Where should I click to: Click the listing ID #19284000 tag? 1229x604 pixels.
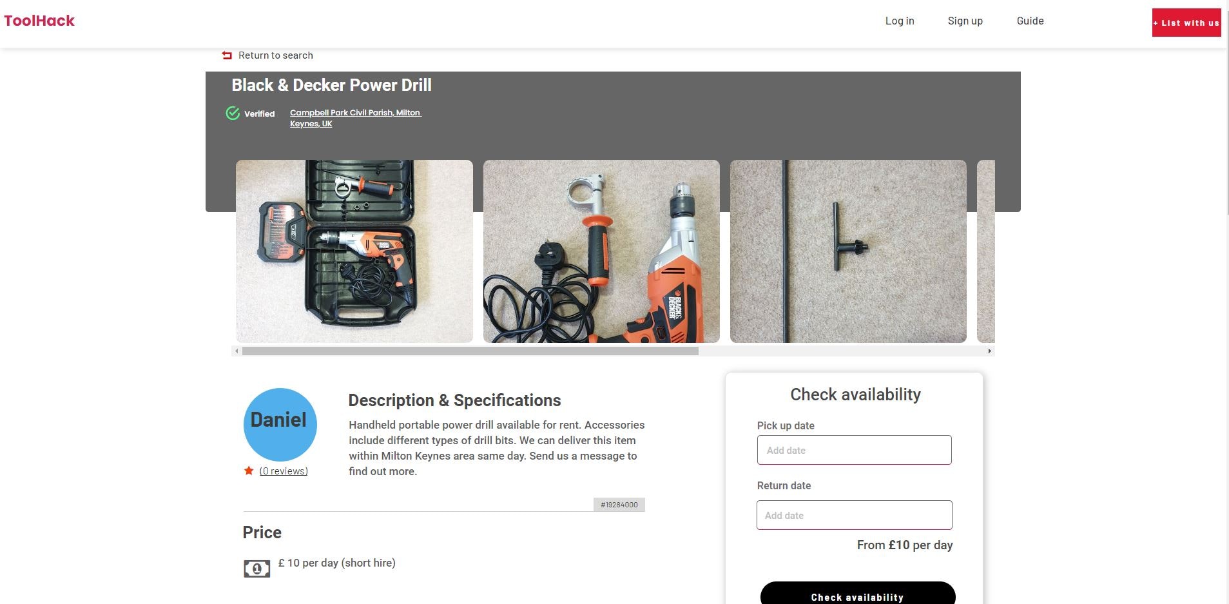[619, 505]
